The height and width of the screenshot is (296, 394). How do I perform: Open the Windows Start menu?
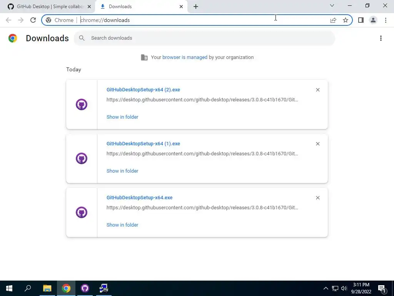[9, 288]
